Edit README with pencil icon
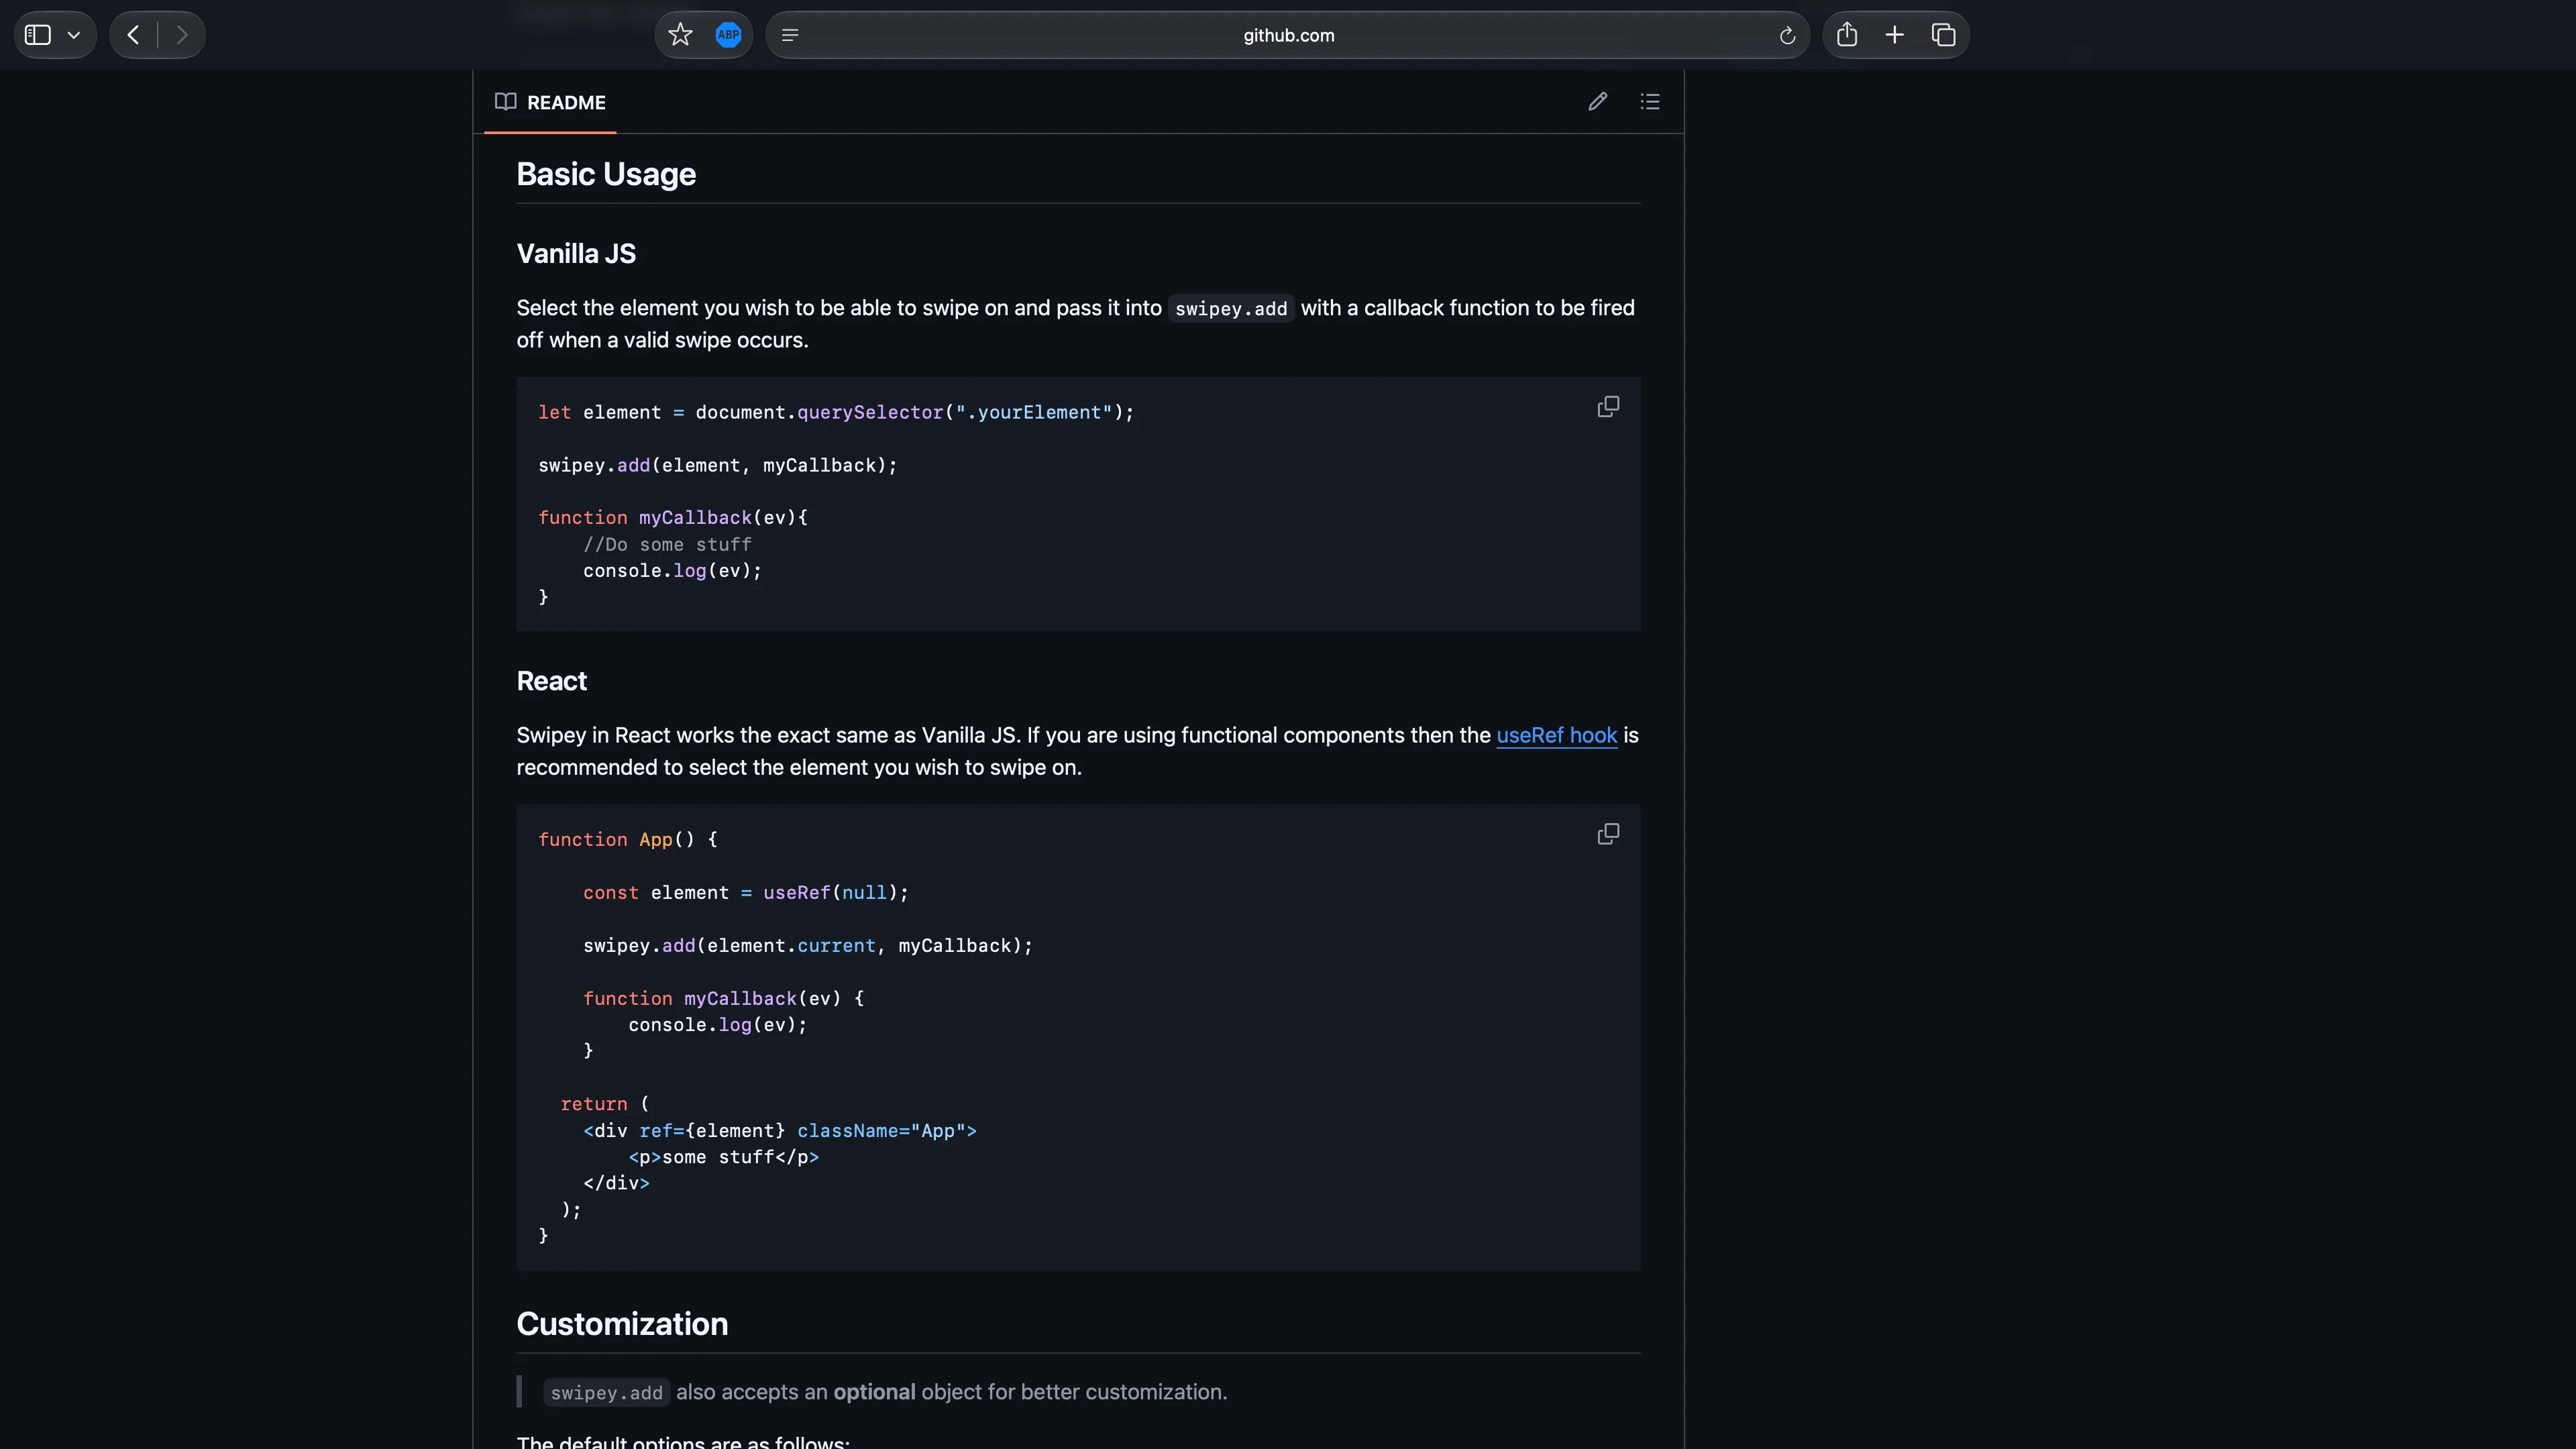Viewport: 2576px width, 1449px height. pyautogui.click(x=1598, y=101)
